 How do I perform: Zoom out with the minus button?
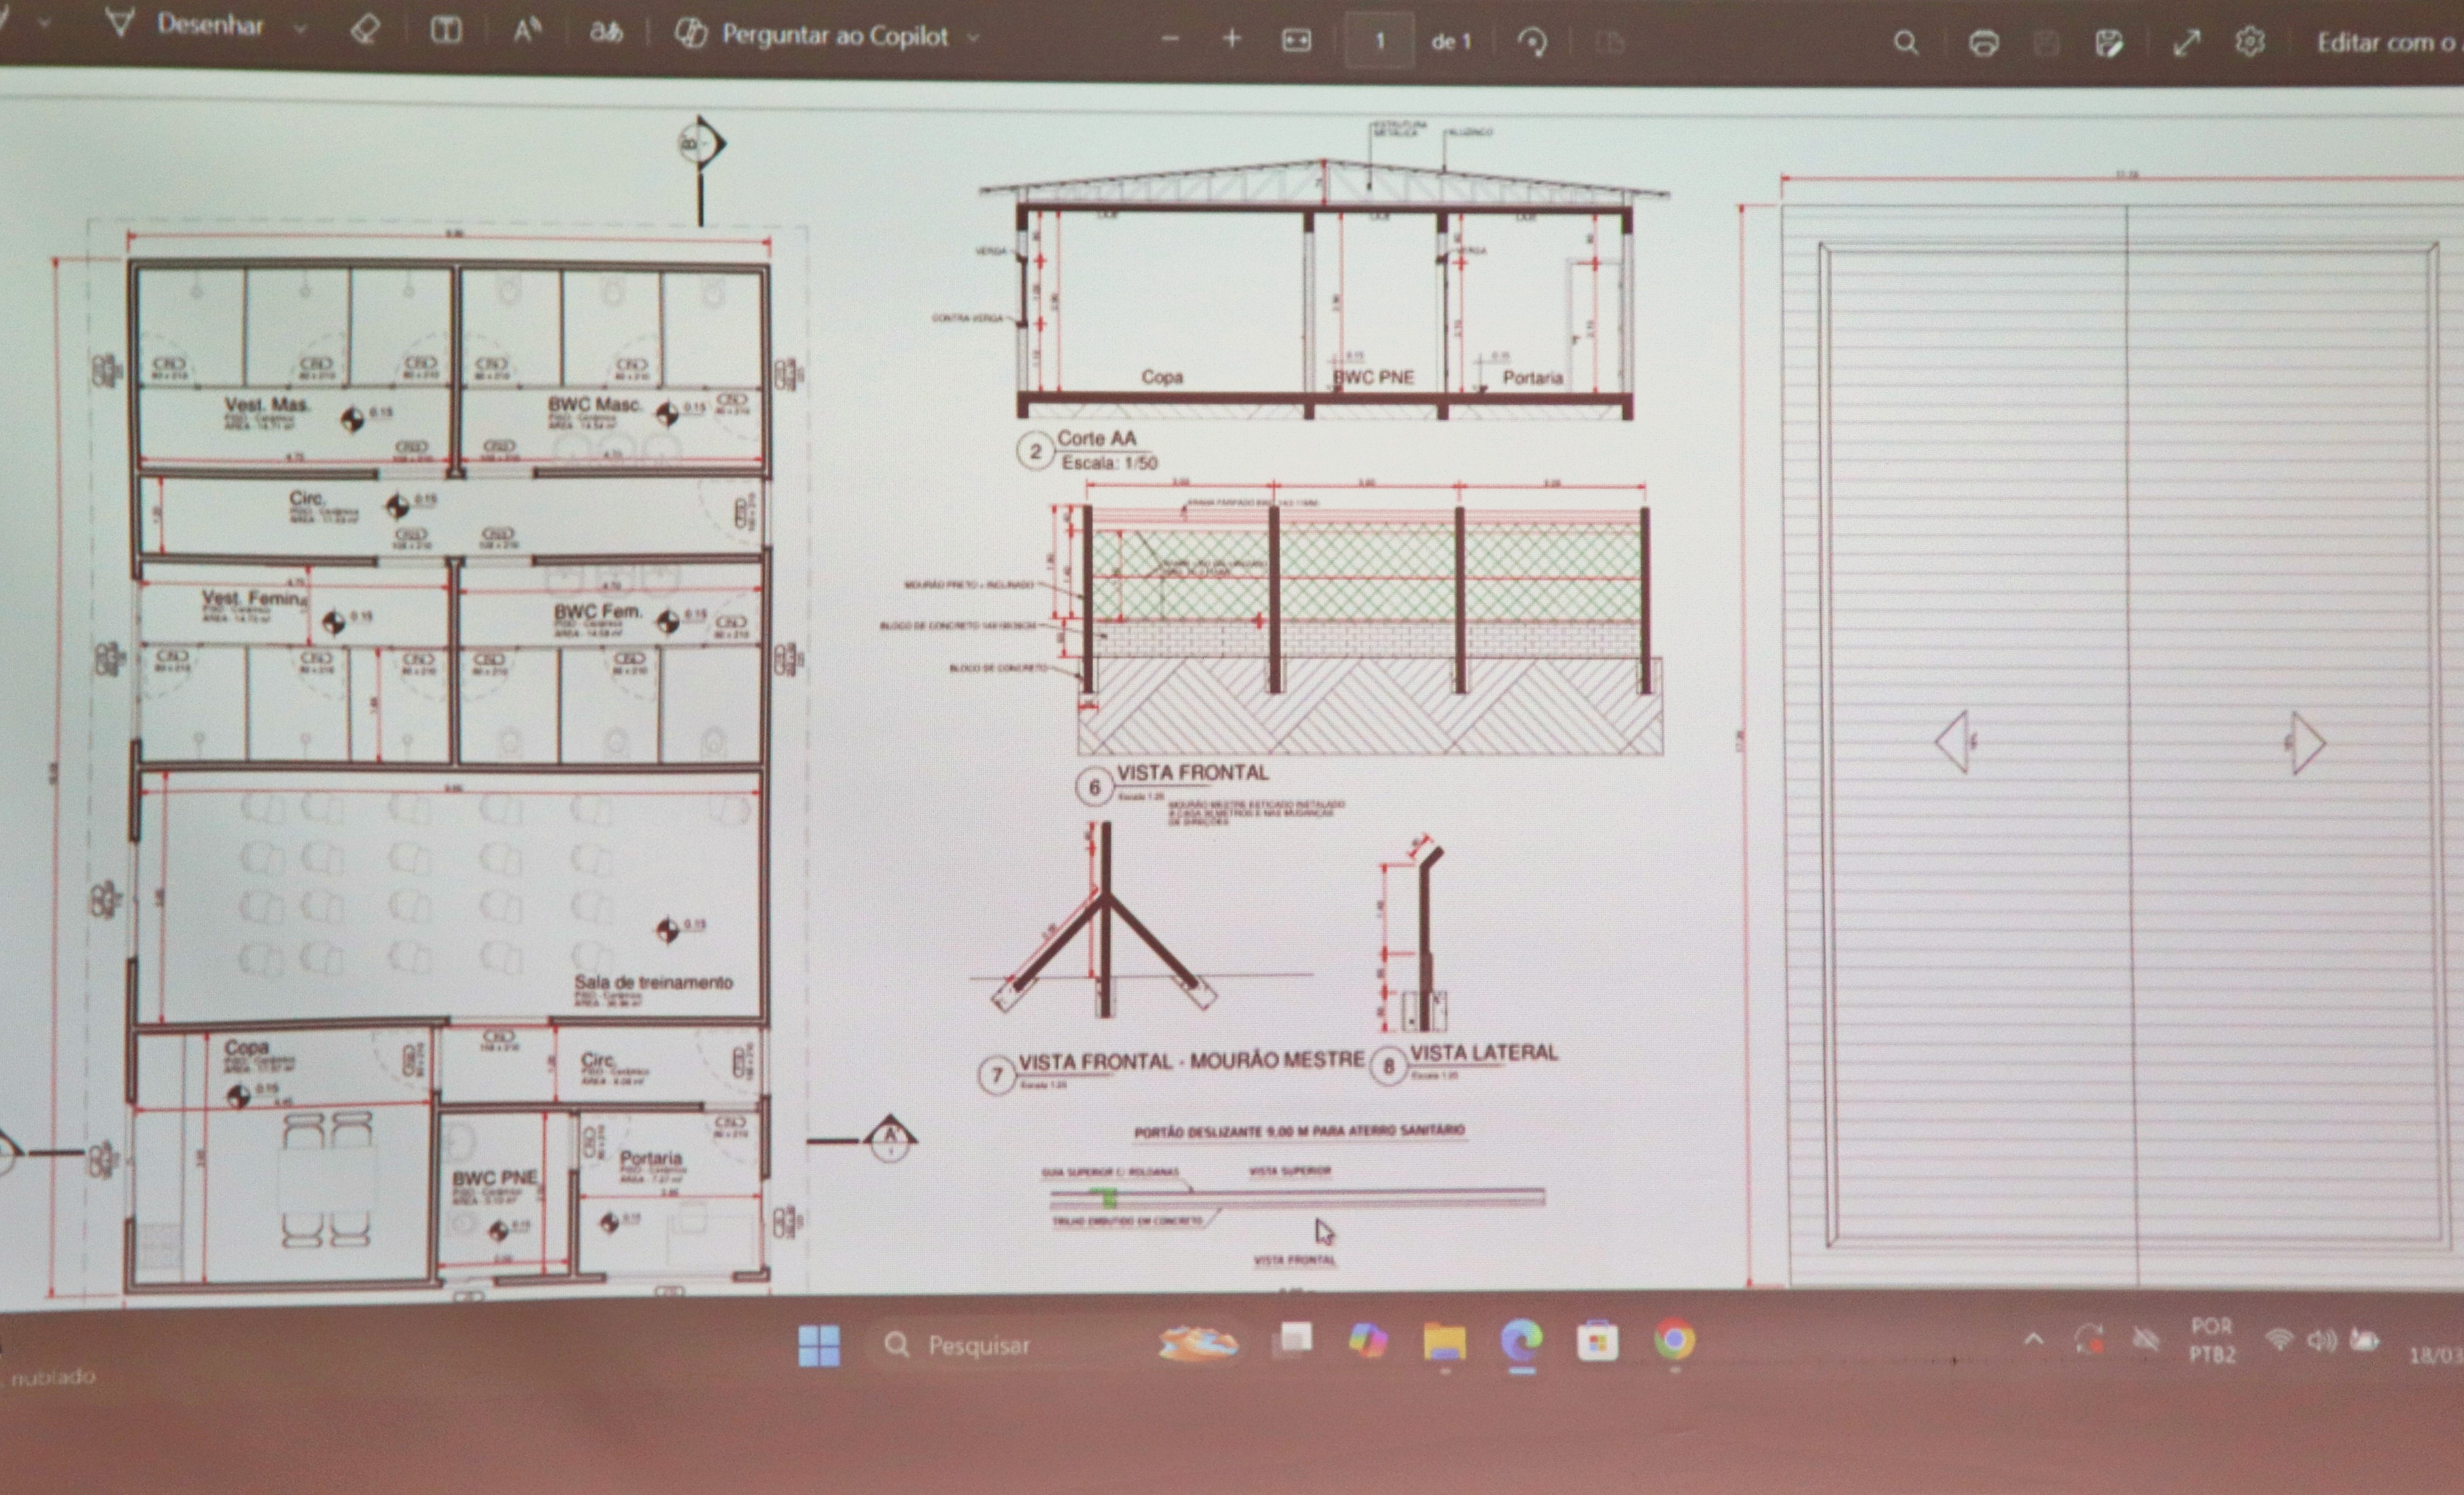[x=1171, y=39]
